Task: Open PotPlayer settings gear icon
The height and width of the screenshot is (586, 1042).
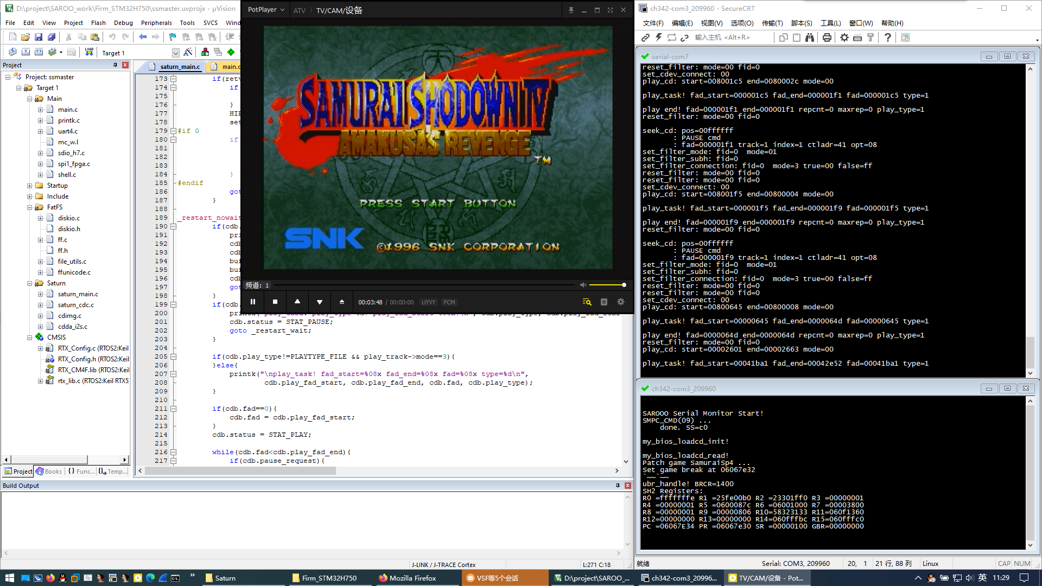Action: (x=621, y=302)
